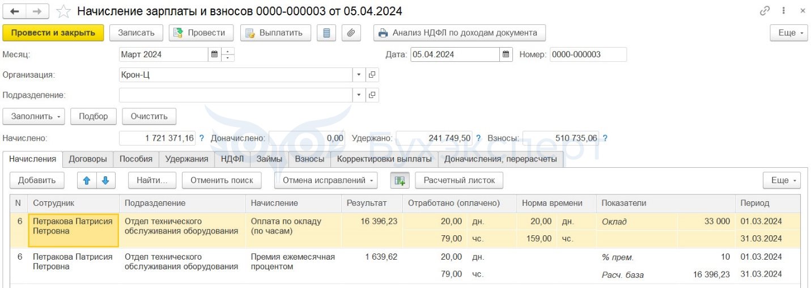Open attached files via paperclip icon
811x288 pixels.
point(351,33)
